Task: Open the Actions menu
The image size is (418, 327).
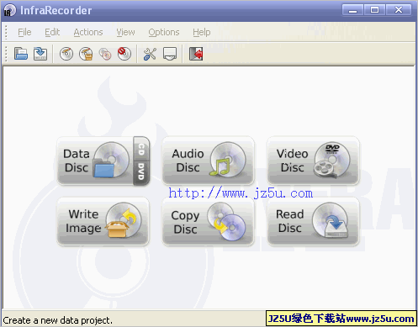Action: click(88, 32)
